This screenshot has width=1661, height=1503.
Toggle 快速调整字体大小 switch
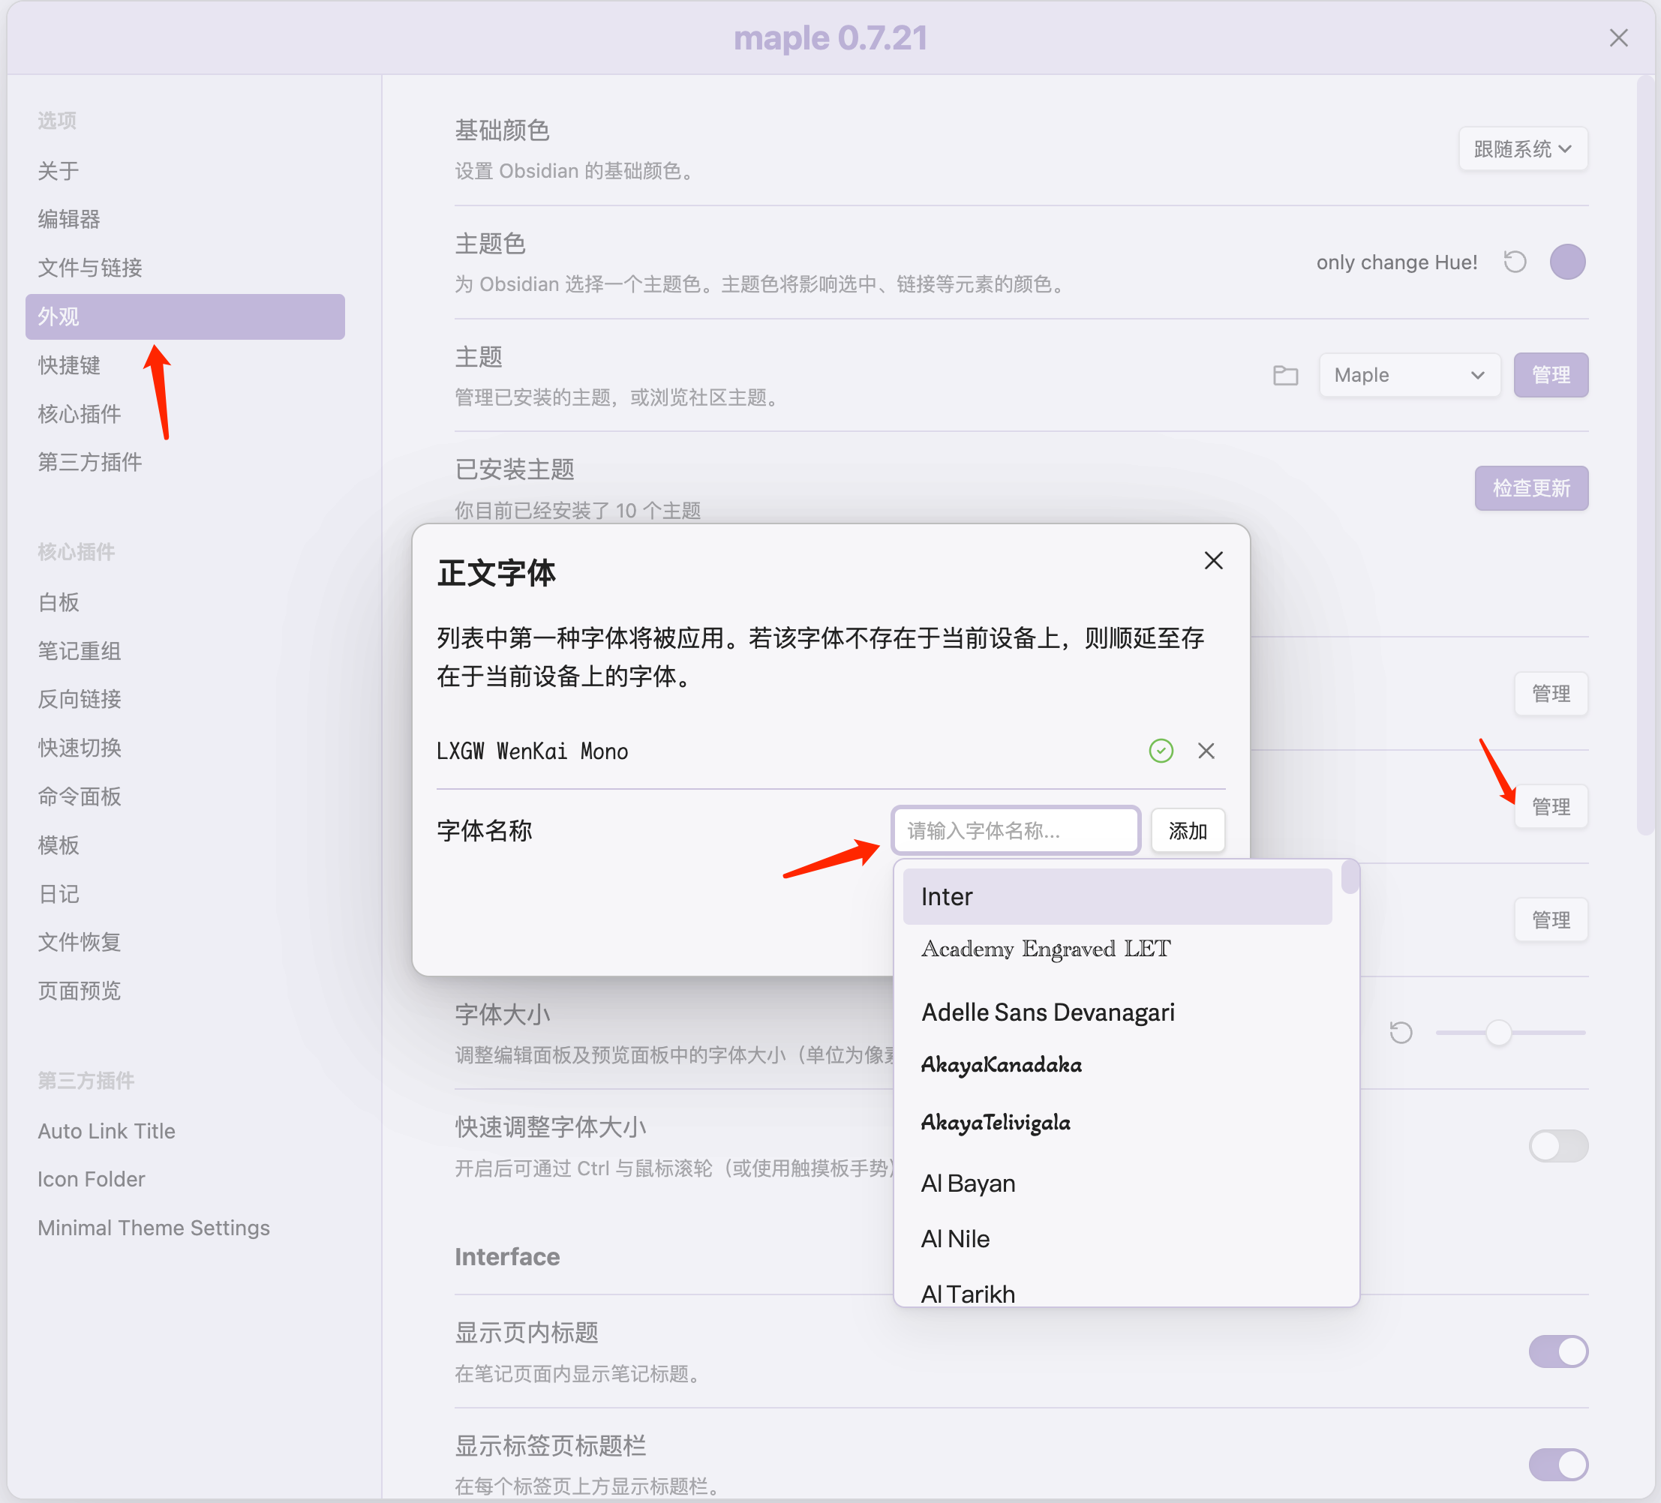click(1558, 1145)
